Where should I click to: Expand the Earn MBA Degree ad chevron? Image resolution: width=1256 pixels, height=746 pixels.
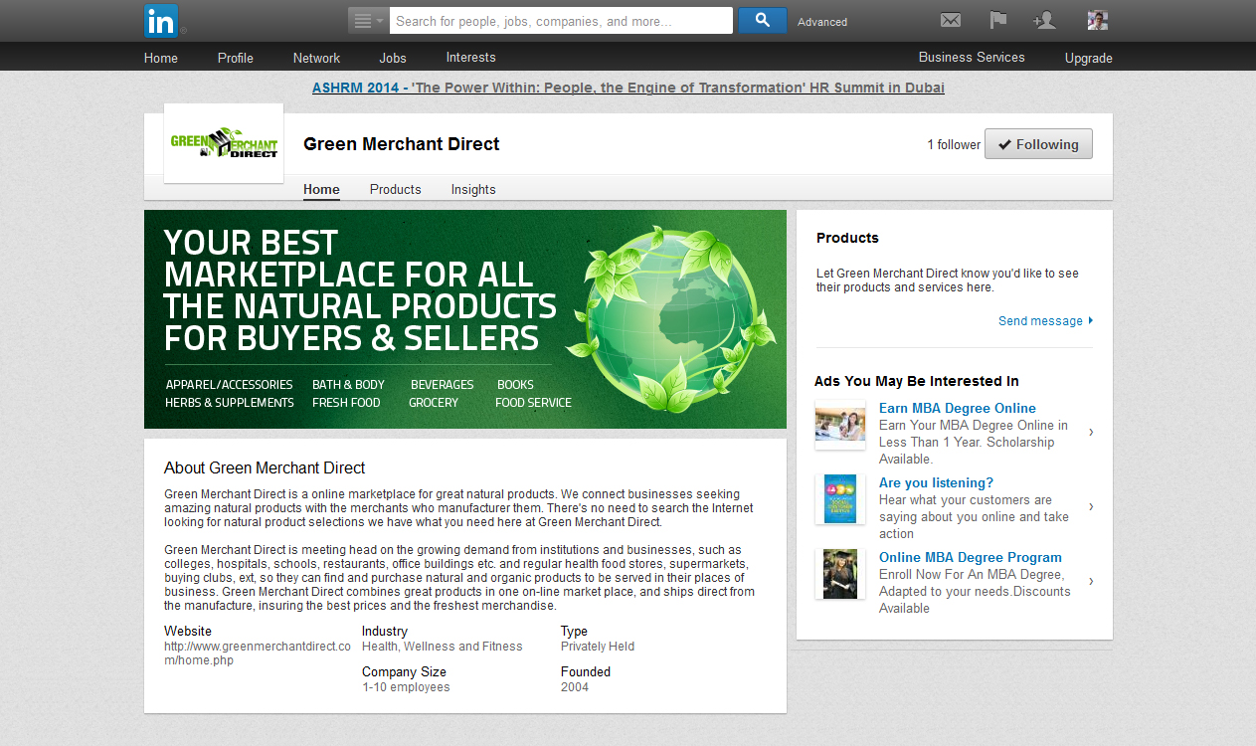1091,432
